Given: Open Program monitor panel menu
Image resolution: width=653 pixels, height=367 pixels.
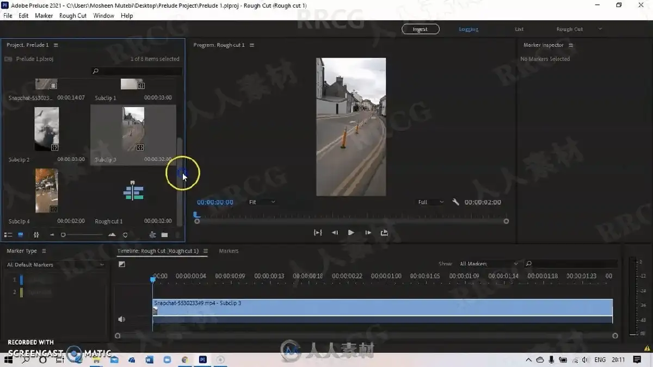Looking at the screenshot, I should tap(251, 45).
